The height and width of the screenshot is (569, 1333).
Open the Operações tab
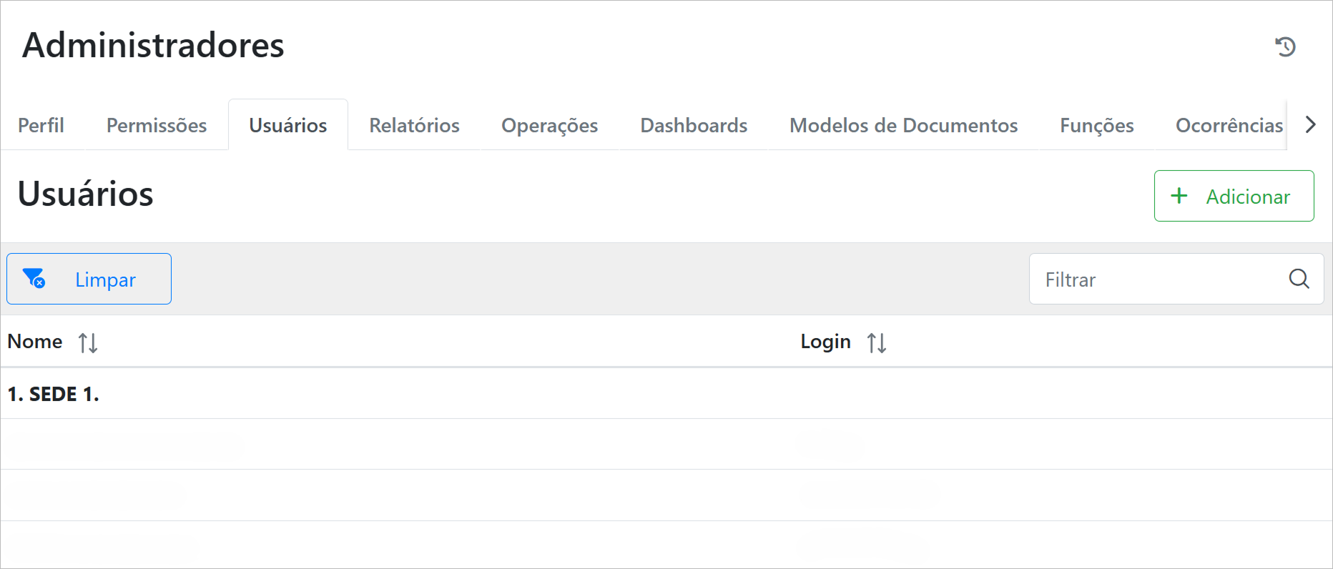pyautogui.click(x=549, y=125)
